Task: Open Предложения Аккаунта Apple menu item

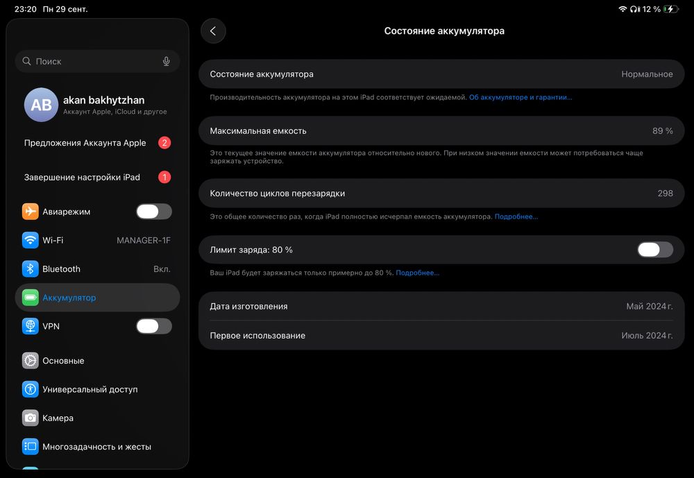Action: [85, 143]
